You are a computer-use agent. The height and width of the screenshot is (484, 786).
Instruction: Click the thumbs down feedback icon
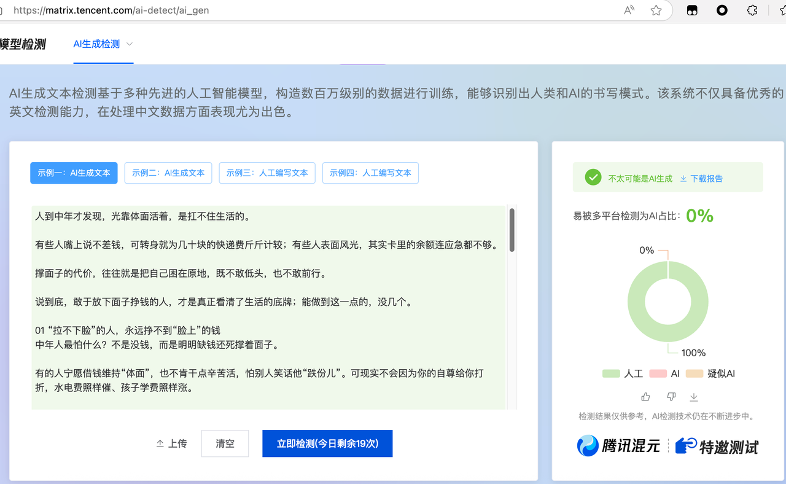pos(671,397)
